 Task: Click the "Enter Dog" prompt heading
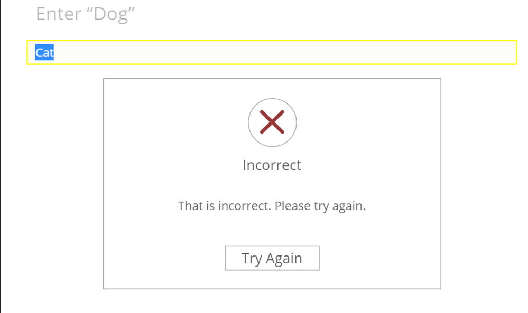click(86, 14)
